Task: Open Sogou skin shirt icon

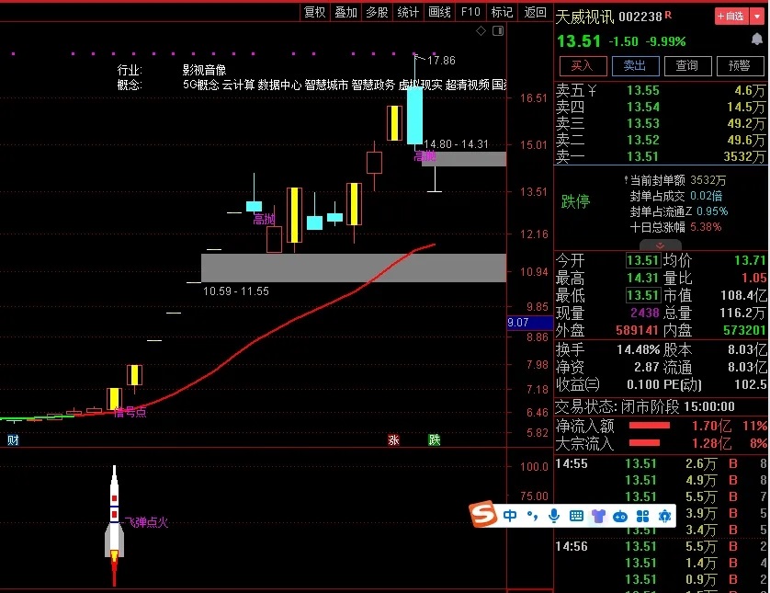Action: coord(598,516)
